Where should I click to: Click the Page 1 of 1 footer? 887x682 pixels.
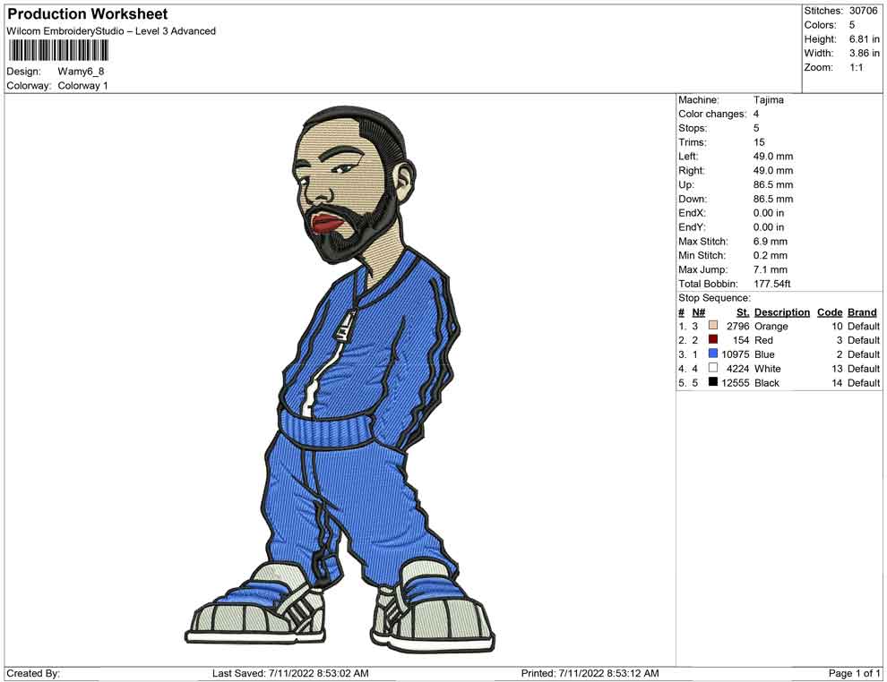point(855,673)
